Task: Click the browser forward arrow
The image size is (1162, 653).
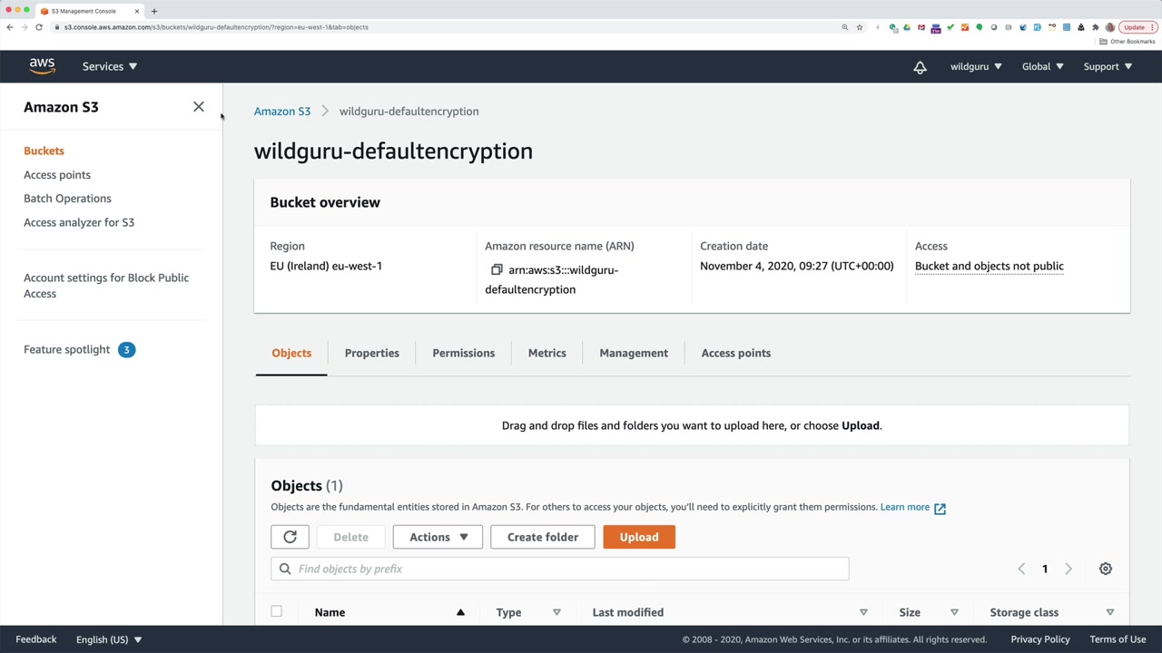Action: (x=25, y=27)
